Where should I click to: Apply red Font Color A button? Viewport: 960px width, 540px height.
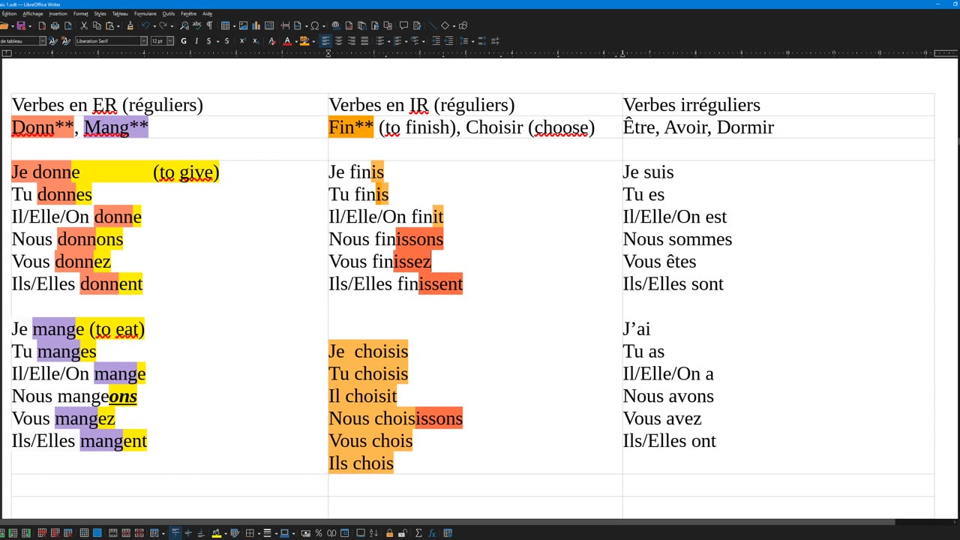pos(286,41)
